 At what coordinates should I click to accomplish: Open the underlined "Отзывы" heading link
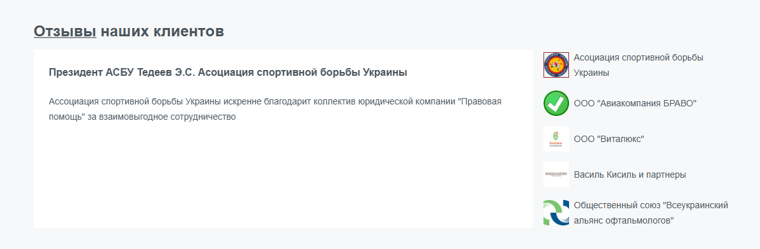coord(65,31)
